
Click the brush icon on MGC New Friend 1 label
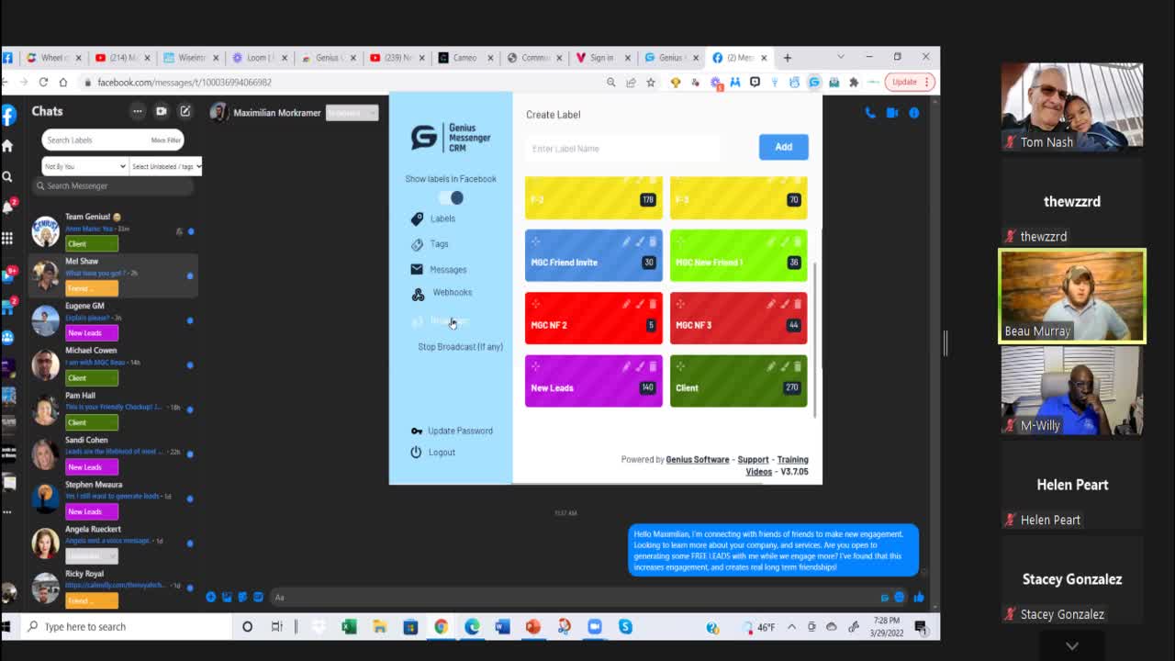pos(785,241)
